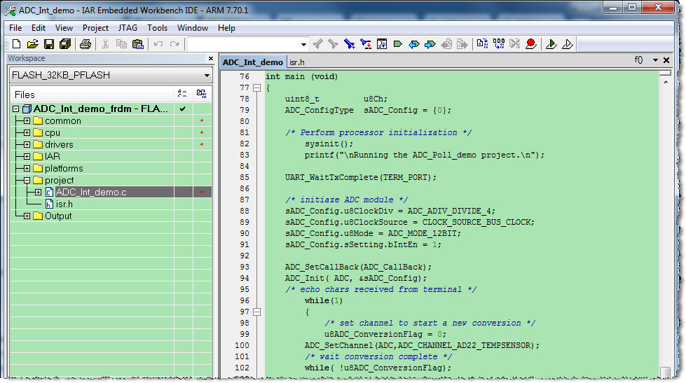Image resolution: width=686 pixels, height=383 pixels.
Task: Click the editor vertical scrollbar up arrow
Action: pyautogui.click(x=666, y=82)
